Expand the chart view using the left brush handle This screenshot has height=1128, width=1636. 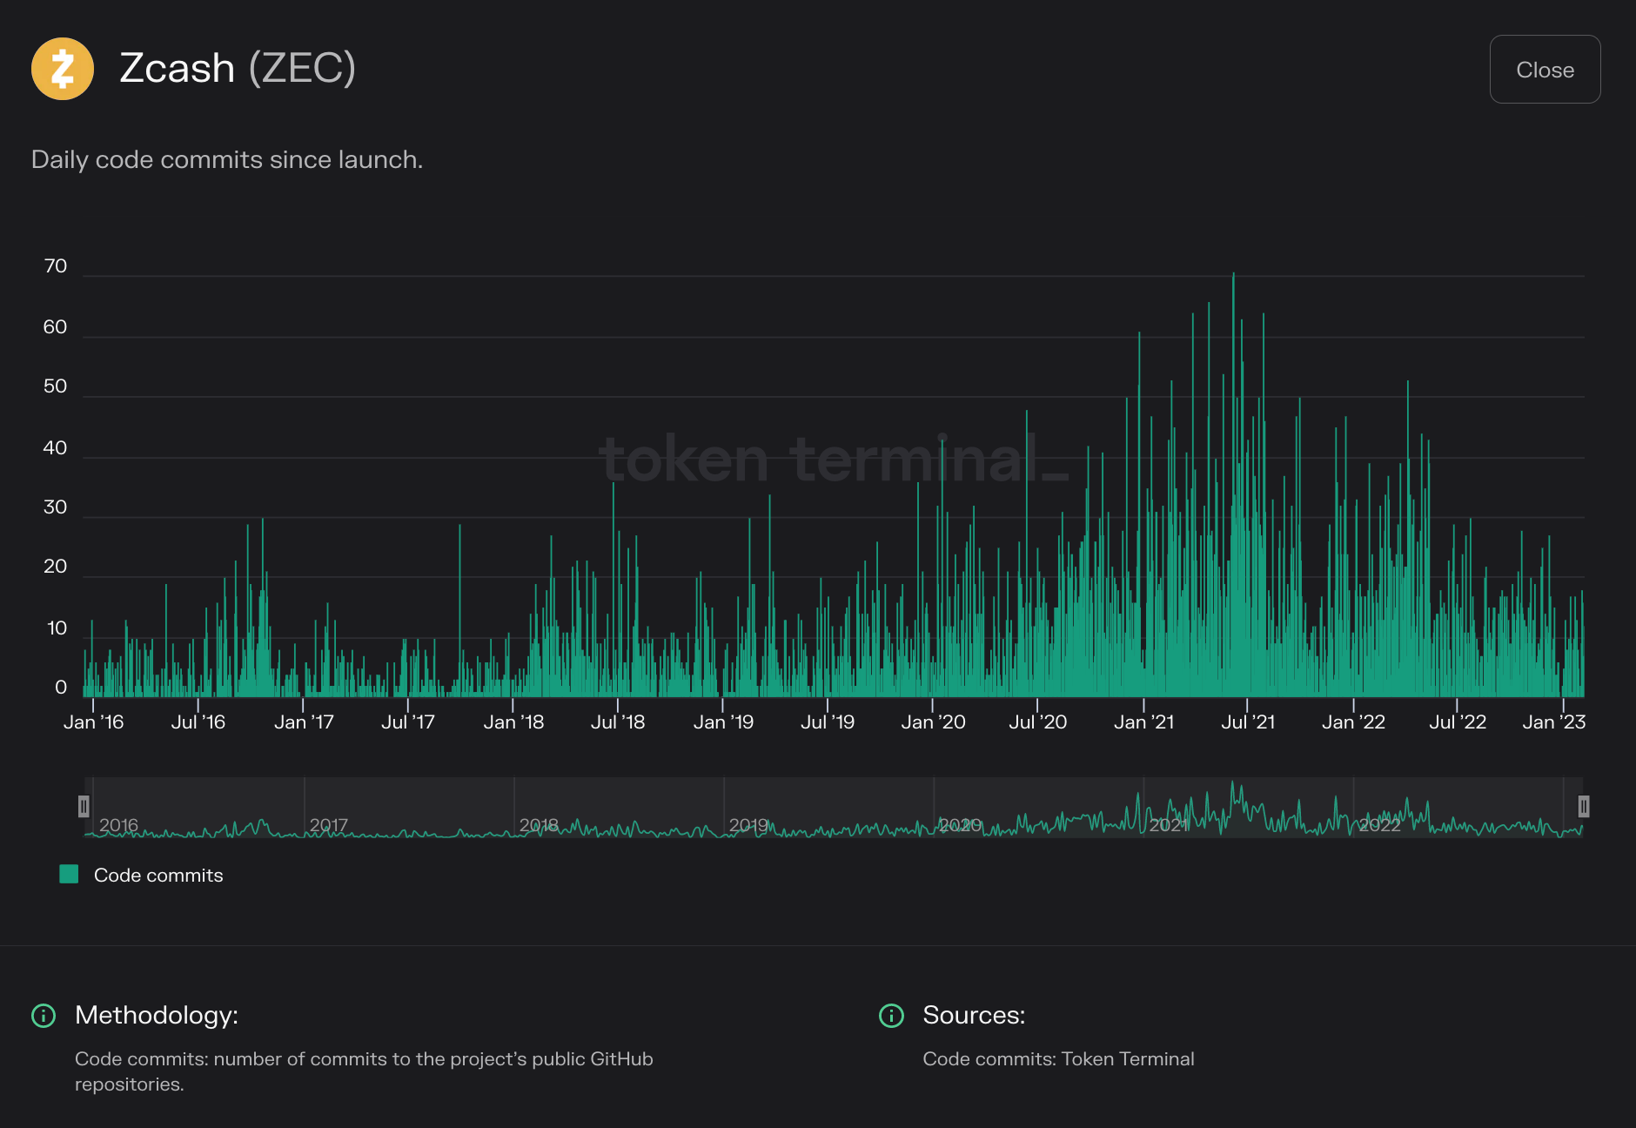click(x=84, y=808)
